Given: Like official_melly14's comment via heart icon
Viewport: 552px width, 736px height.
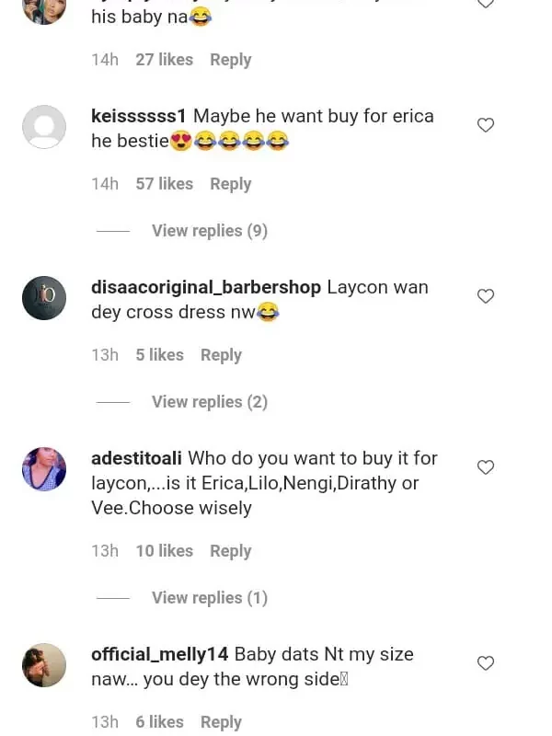Looking at the screenshot, I should [486, 663].
